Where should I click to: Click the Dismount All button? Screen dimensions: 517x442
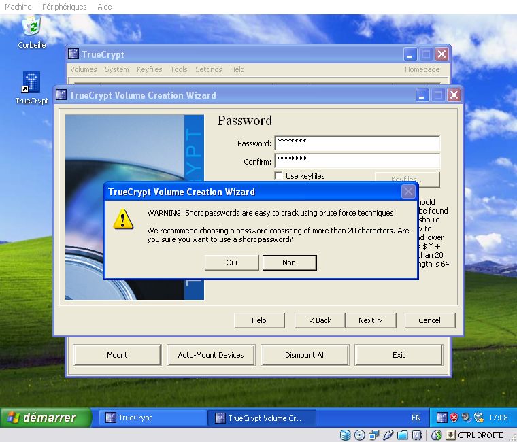point(305,355)
